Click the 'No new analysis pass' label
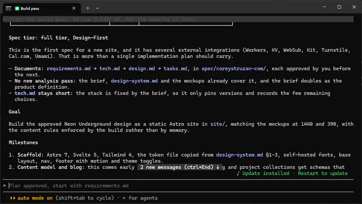The height and width of the screenshot is (204, 362). [45, 81]
